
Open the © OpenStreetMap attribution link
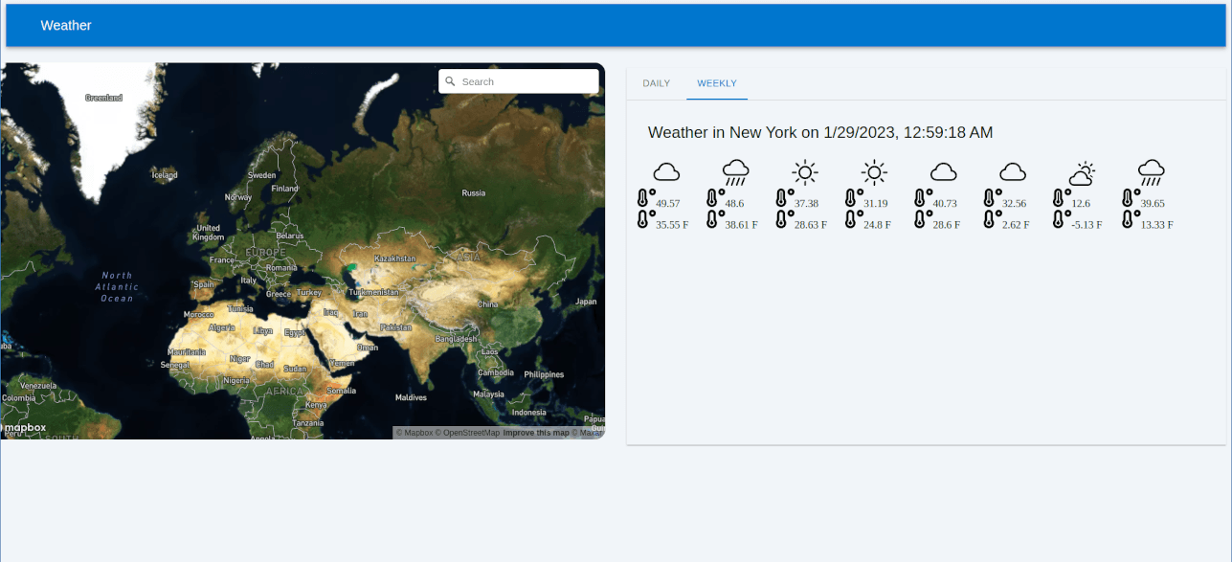click(x=468, y=433)
